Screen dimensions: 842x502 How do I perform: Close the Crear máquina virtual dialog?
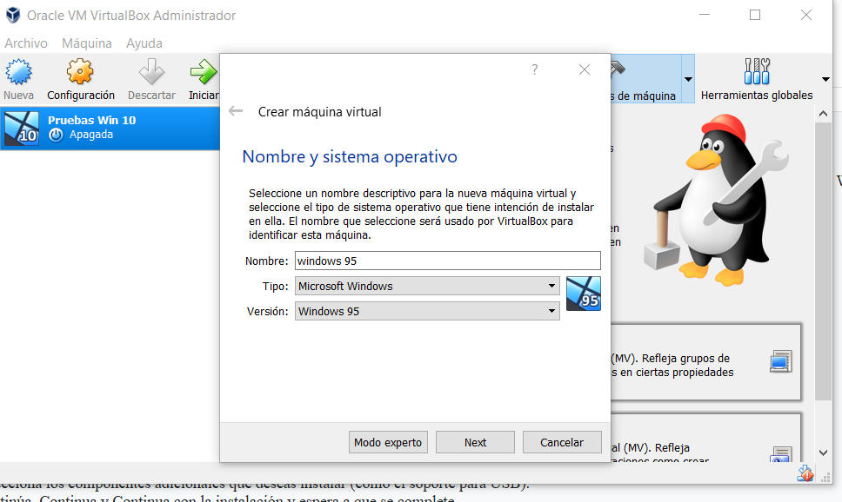tap(585, 69)
